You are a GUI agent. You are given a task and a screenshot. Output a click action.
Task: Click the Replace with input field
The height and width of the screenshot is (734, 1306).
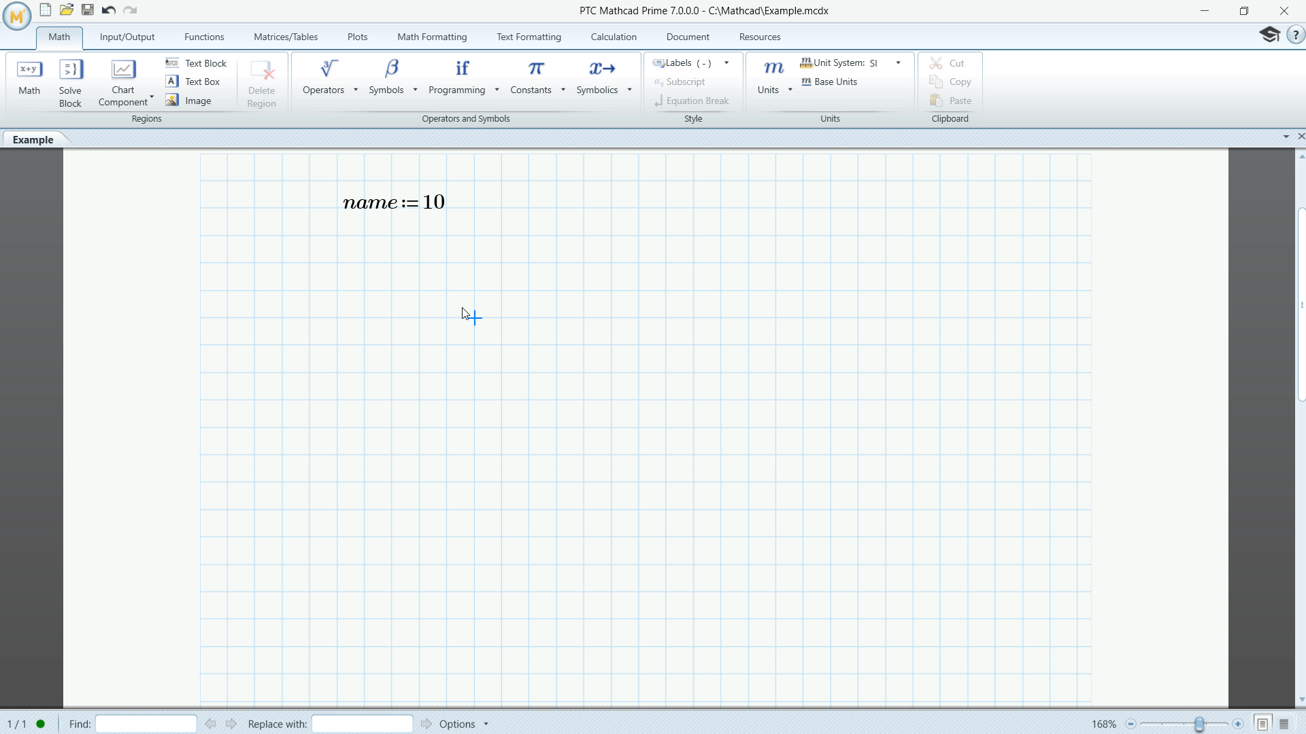pos(362,724)
